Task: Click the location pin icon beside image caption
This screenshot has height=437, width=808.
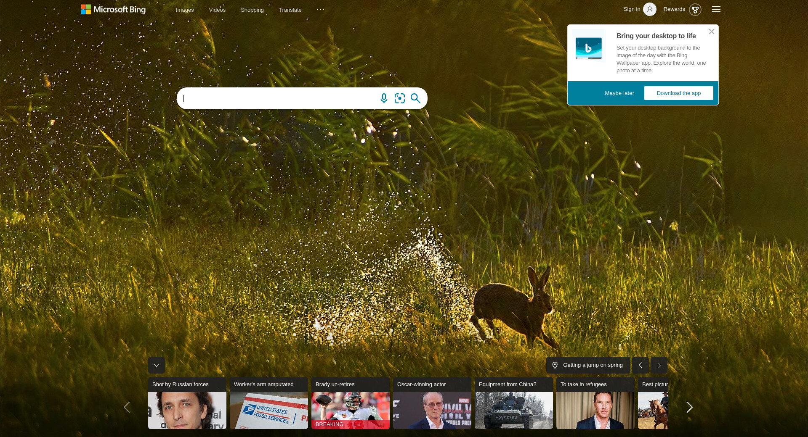Action: (x=555, y=365)
